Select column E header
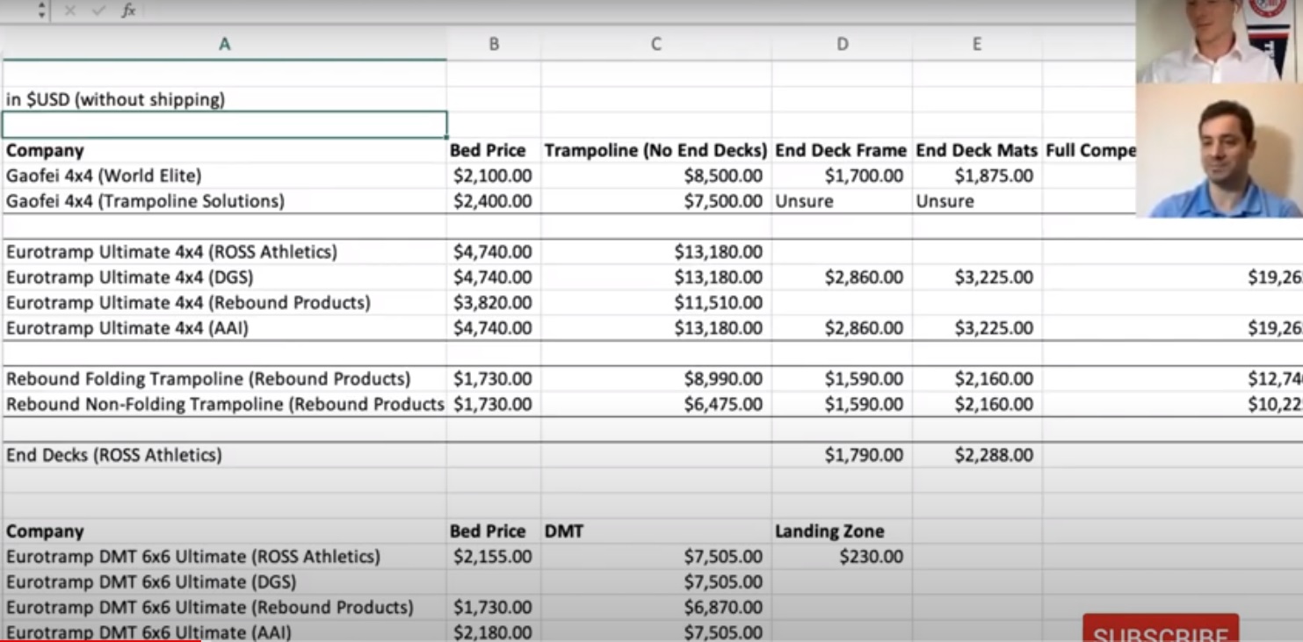Viewport: 1303px width, 642px height. click(x=976, y=44)
